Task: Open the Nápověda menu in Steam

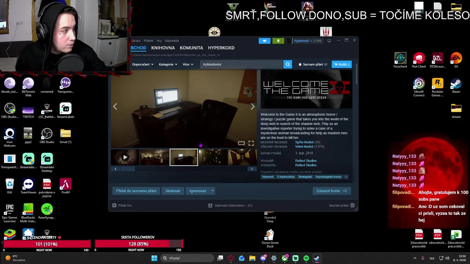Action: pos(172,41)
